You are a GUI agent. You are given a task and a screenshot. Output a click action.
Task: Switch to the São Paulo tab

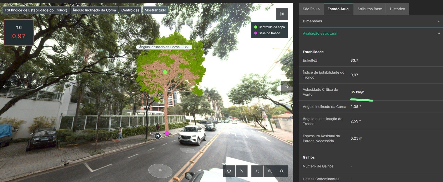coord(311,9)
